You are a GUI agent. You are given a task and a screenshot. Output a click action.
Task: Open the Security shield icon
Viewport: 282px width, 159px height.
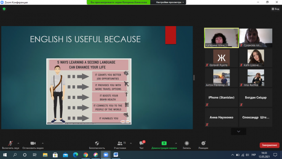[x=97, y=143]
